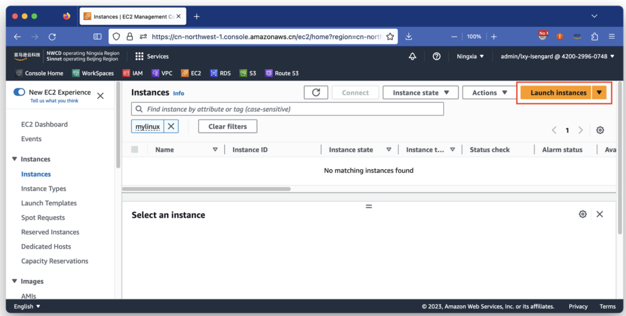Click the horizontal table scrollbar
Viewport: 626px width, 316px height.
[207, 189]
